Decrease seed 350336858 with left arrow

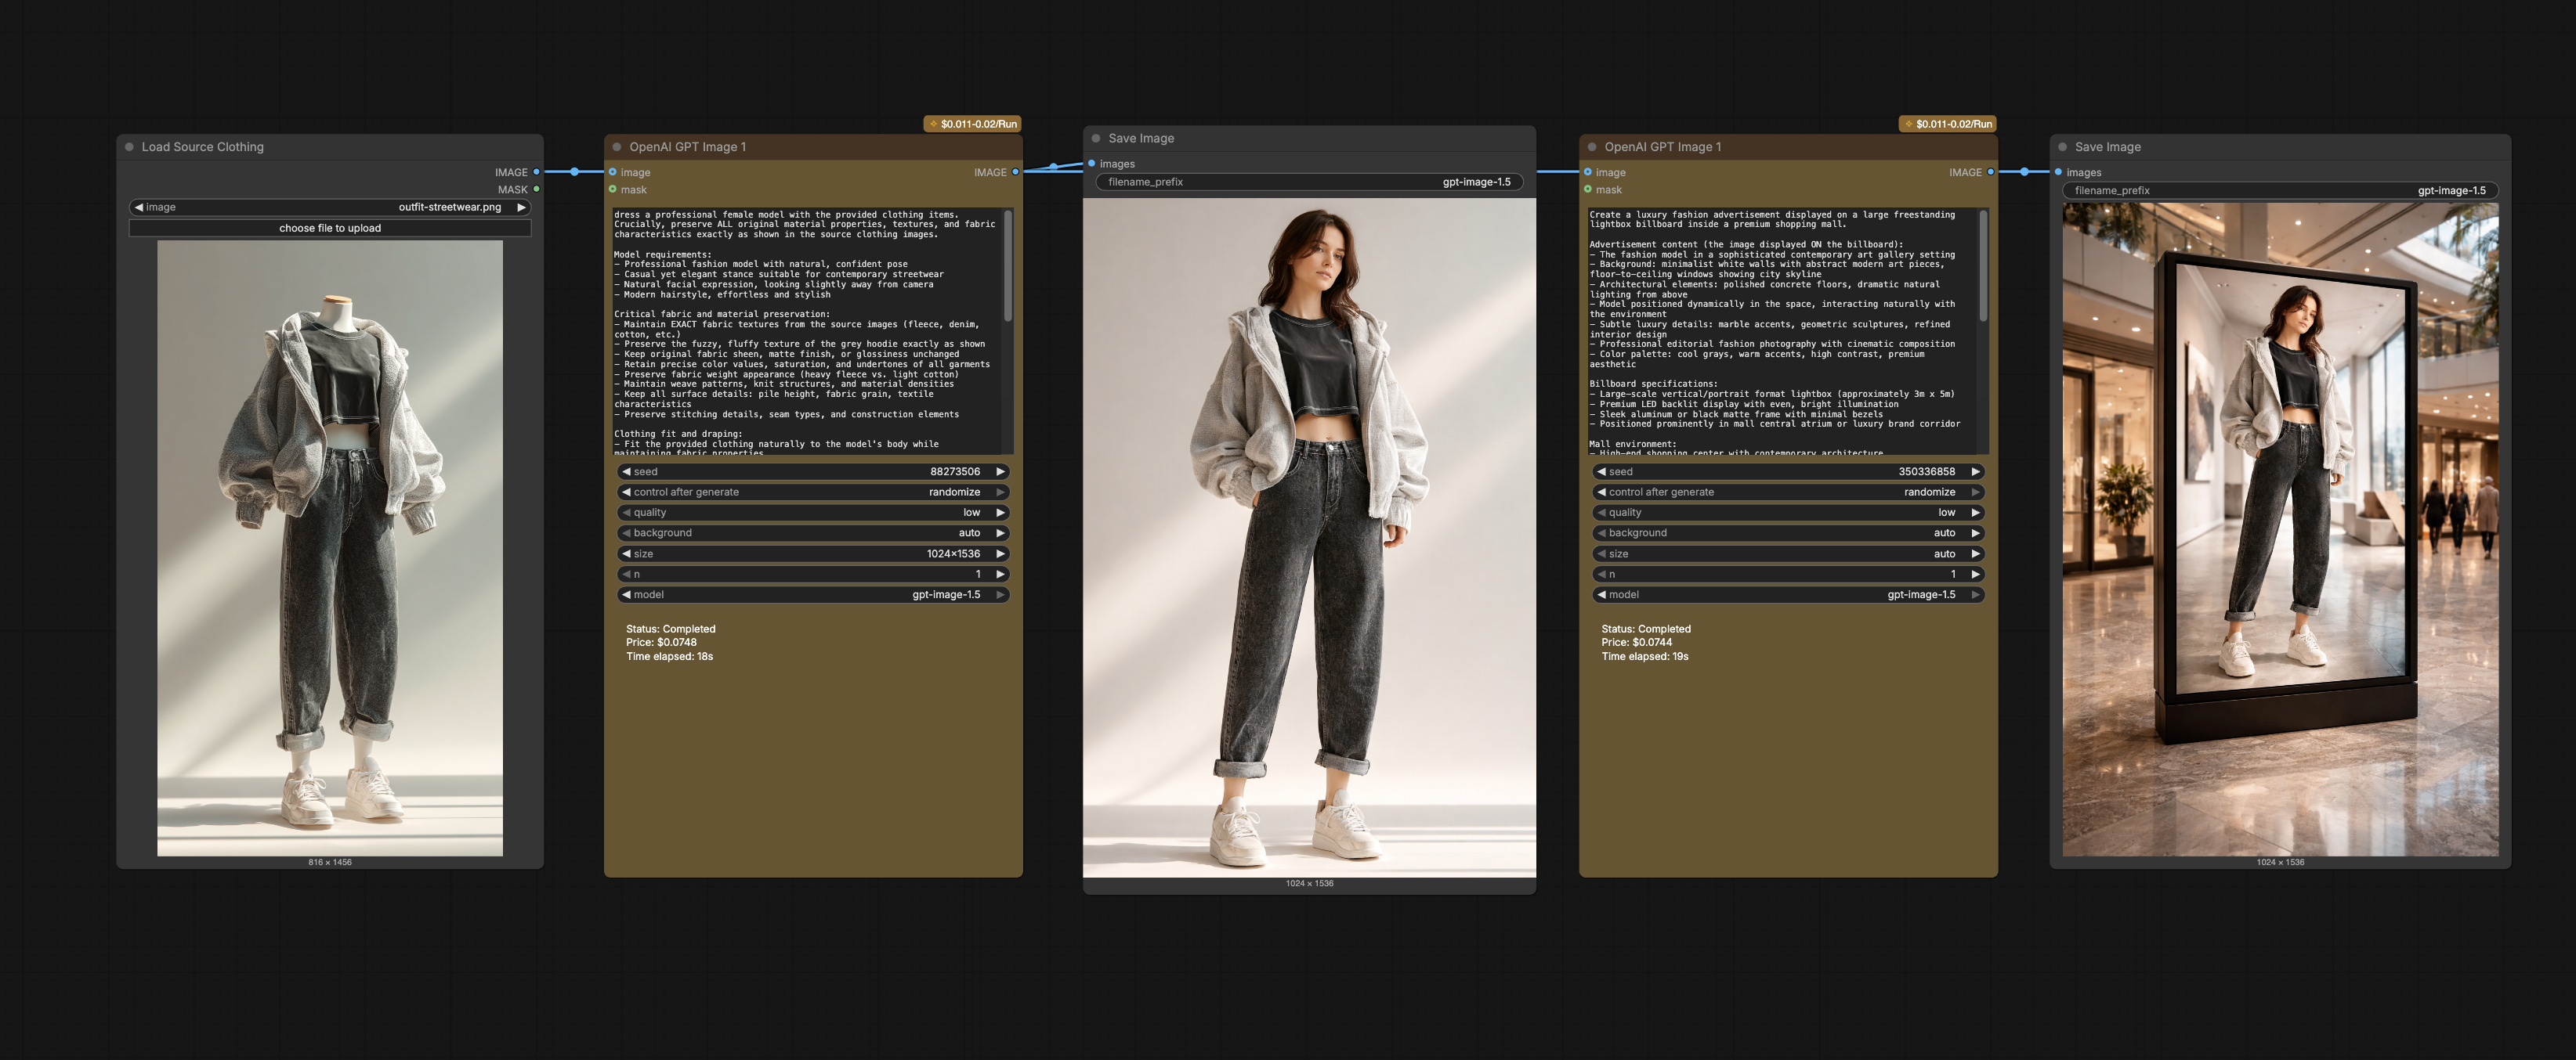(1601, 471)
